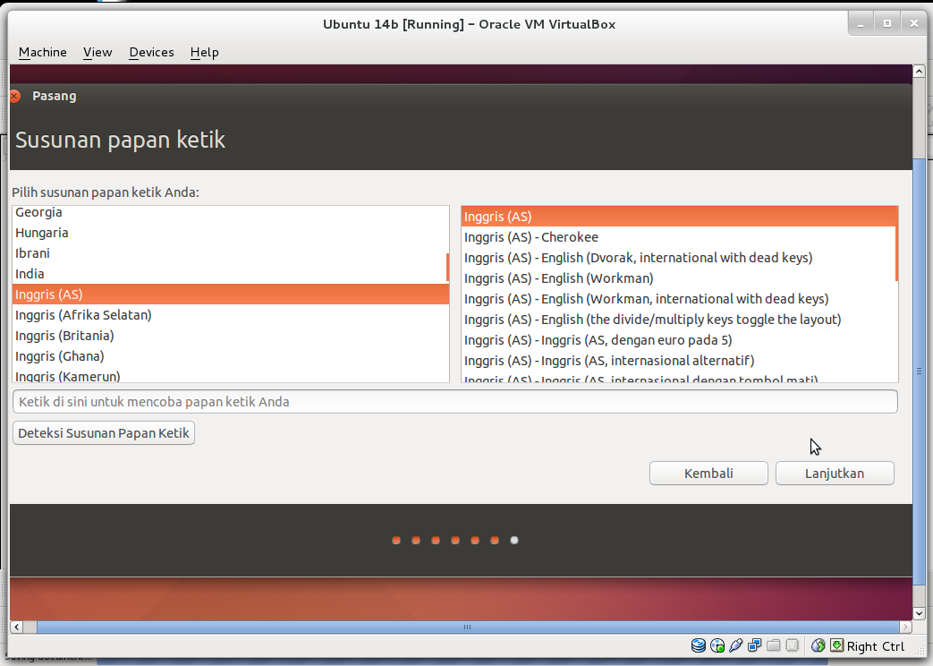
Task: Click the Right Ctrl host key indicator
Action: [x=869, y=645]
